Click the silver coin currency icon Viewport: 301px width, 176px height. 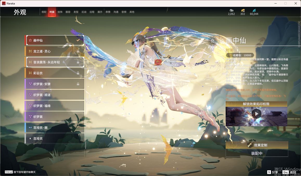pos(231,10)
